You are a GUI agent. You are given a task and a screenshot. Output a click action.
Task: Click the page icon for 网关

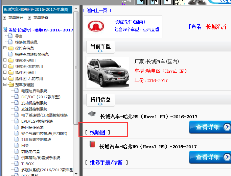tap(17, 145)
